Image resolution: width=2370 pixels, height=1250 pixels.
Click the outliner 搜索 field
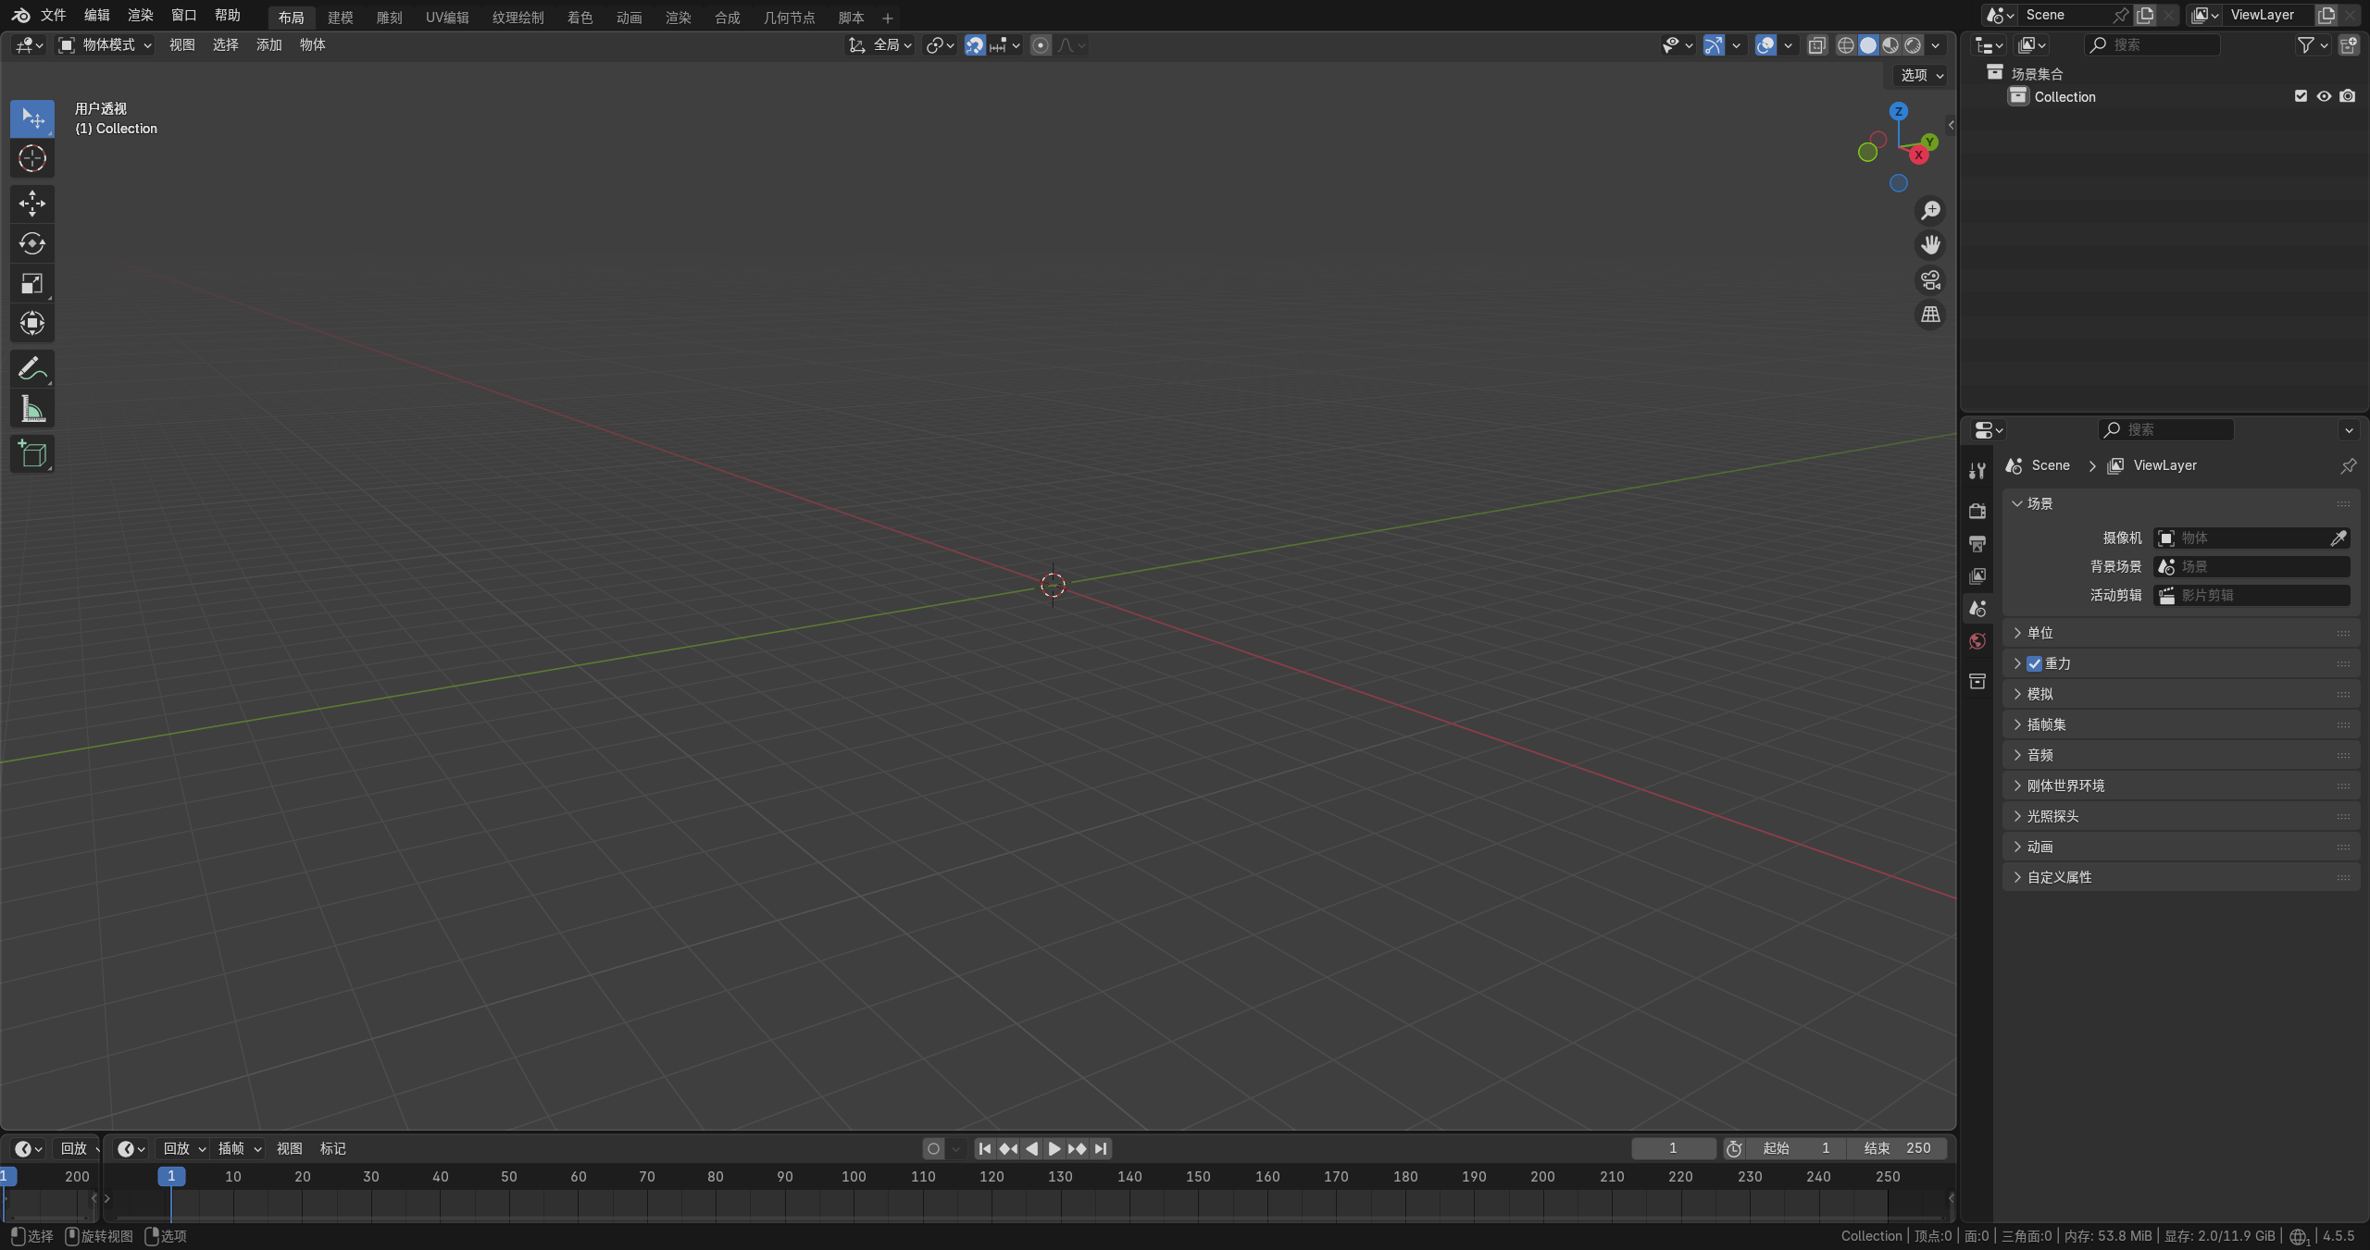click(x=2152, y=44)
